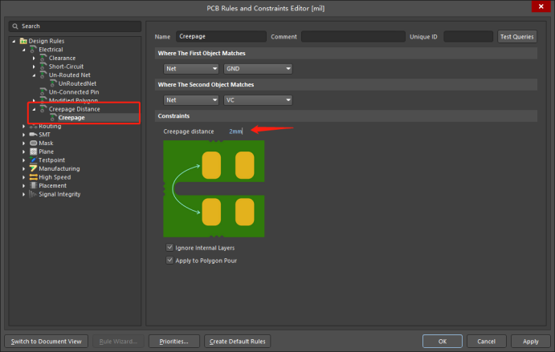Click the Creepage distance value field
Image resolution: width=555 pixels, height=352 pixels.
pos(236,131)
